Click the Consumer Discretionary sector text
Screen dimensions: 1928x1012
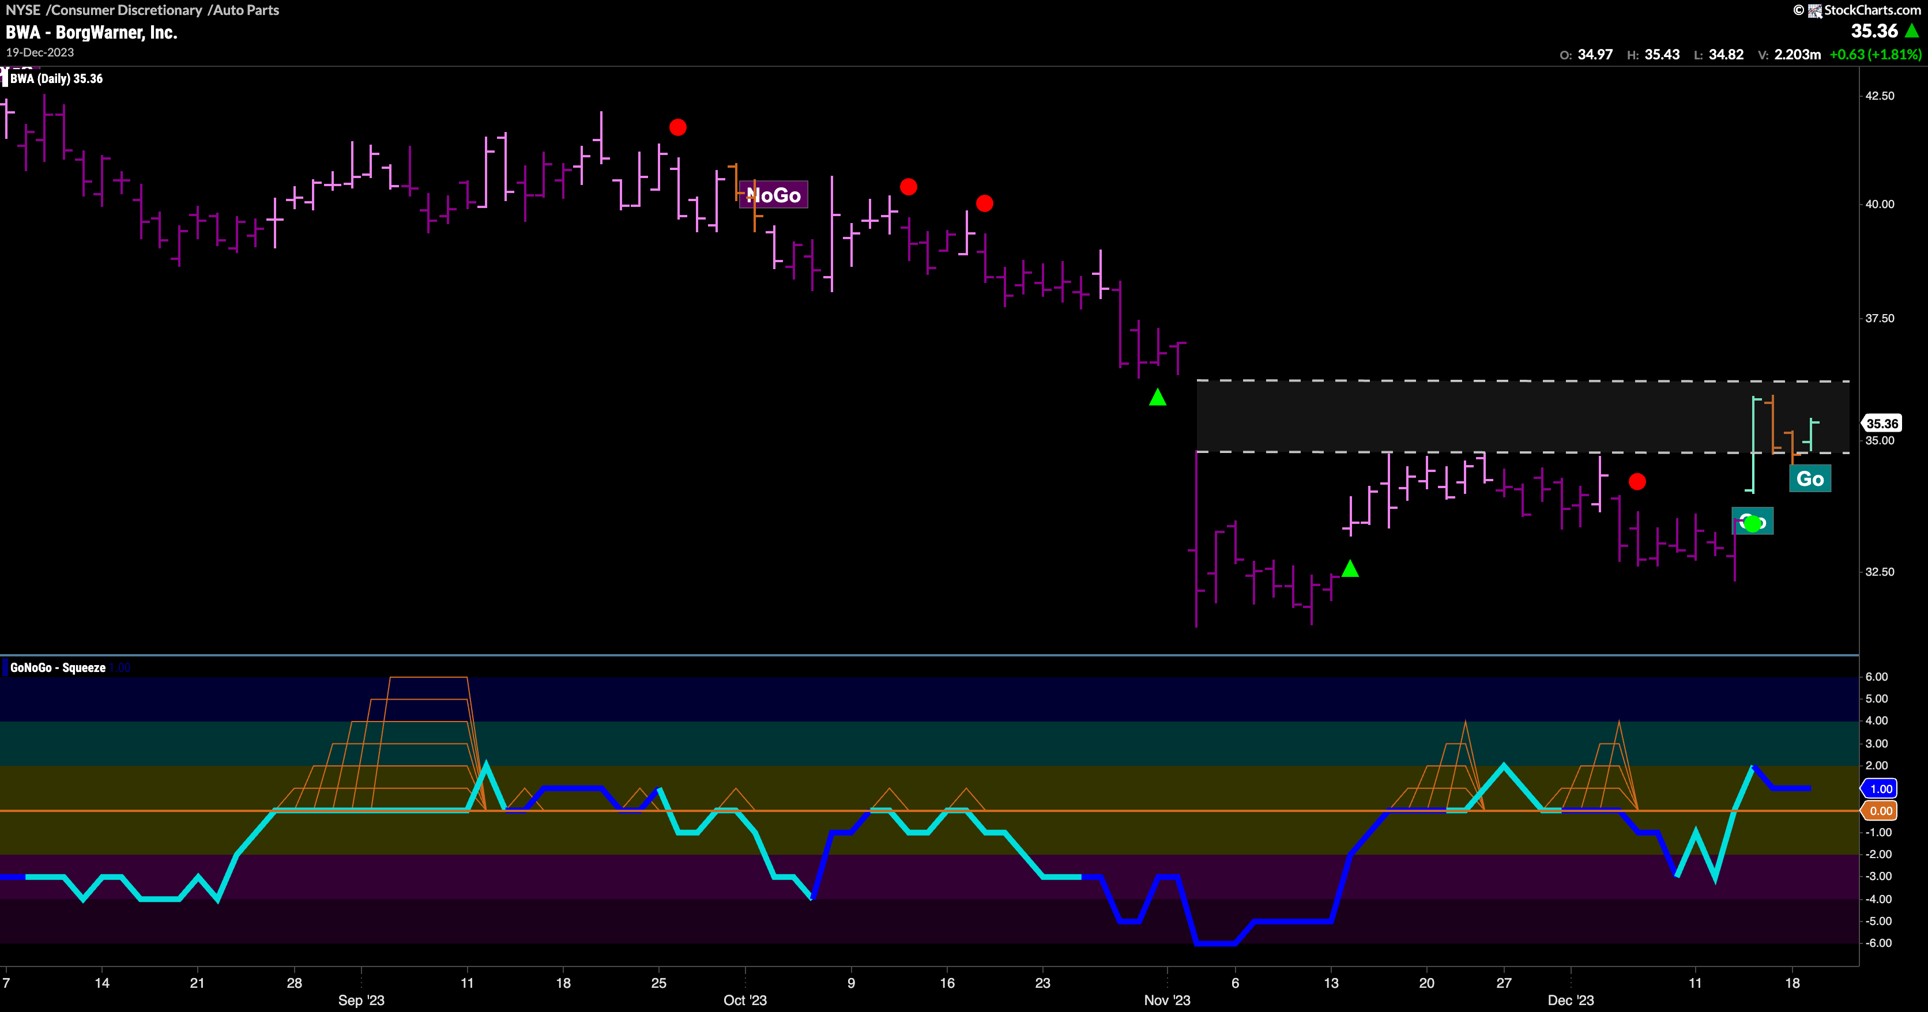(126, 10)
